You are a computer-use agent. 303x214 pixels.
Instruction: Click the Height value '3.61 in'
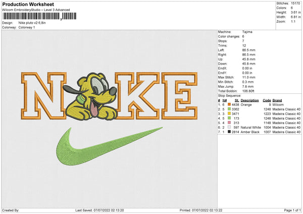click(x=295, y=12)
